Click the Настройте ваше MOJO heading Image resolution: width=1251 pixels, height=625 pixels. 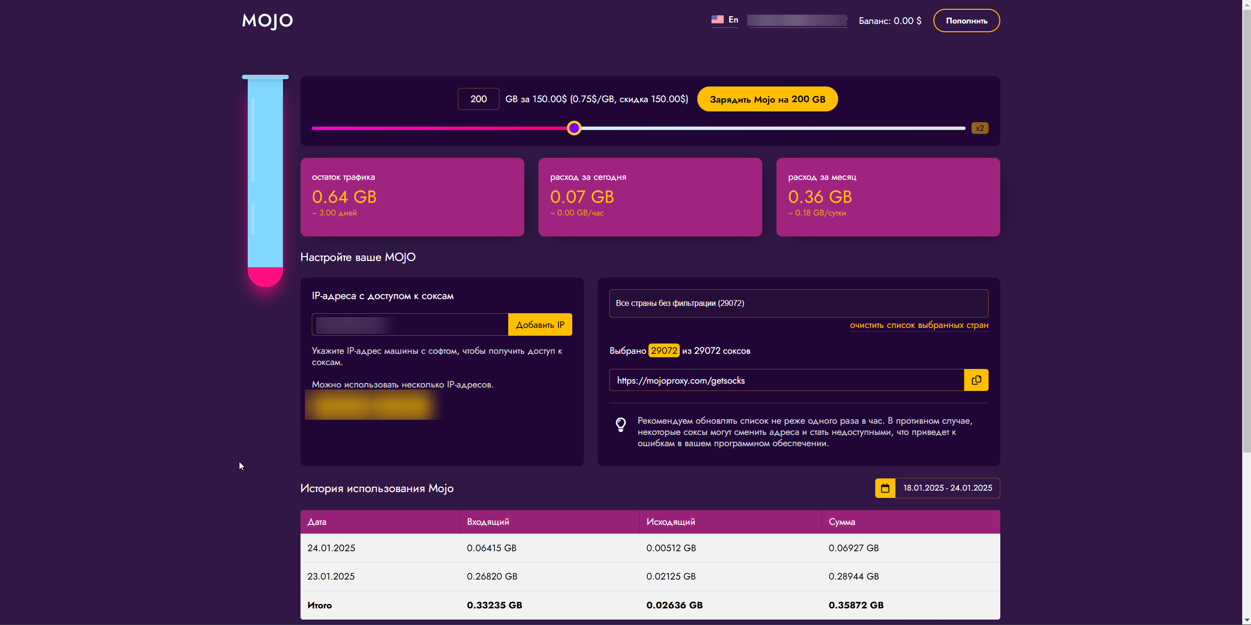358,257
